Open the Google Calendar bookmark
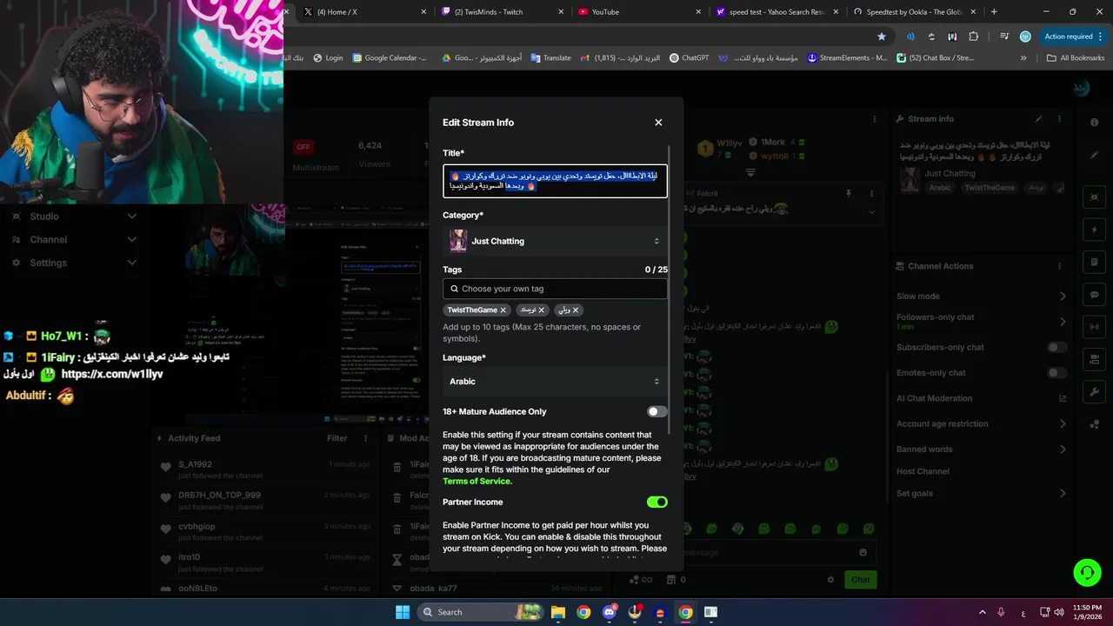This screenshot has height=626, width=1113. click(390, 58)
